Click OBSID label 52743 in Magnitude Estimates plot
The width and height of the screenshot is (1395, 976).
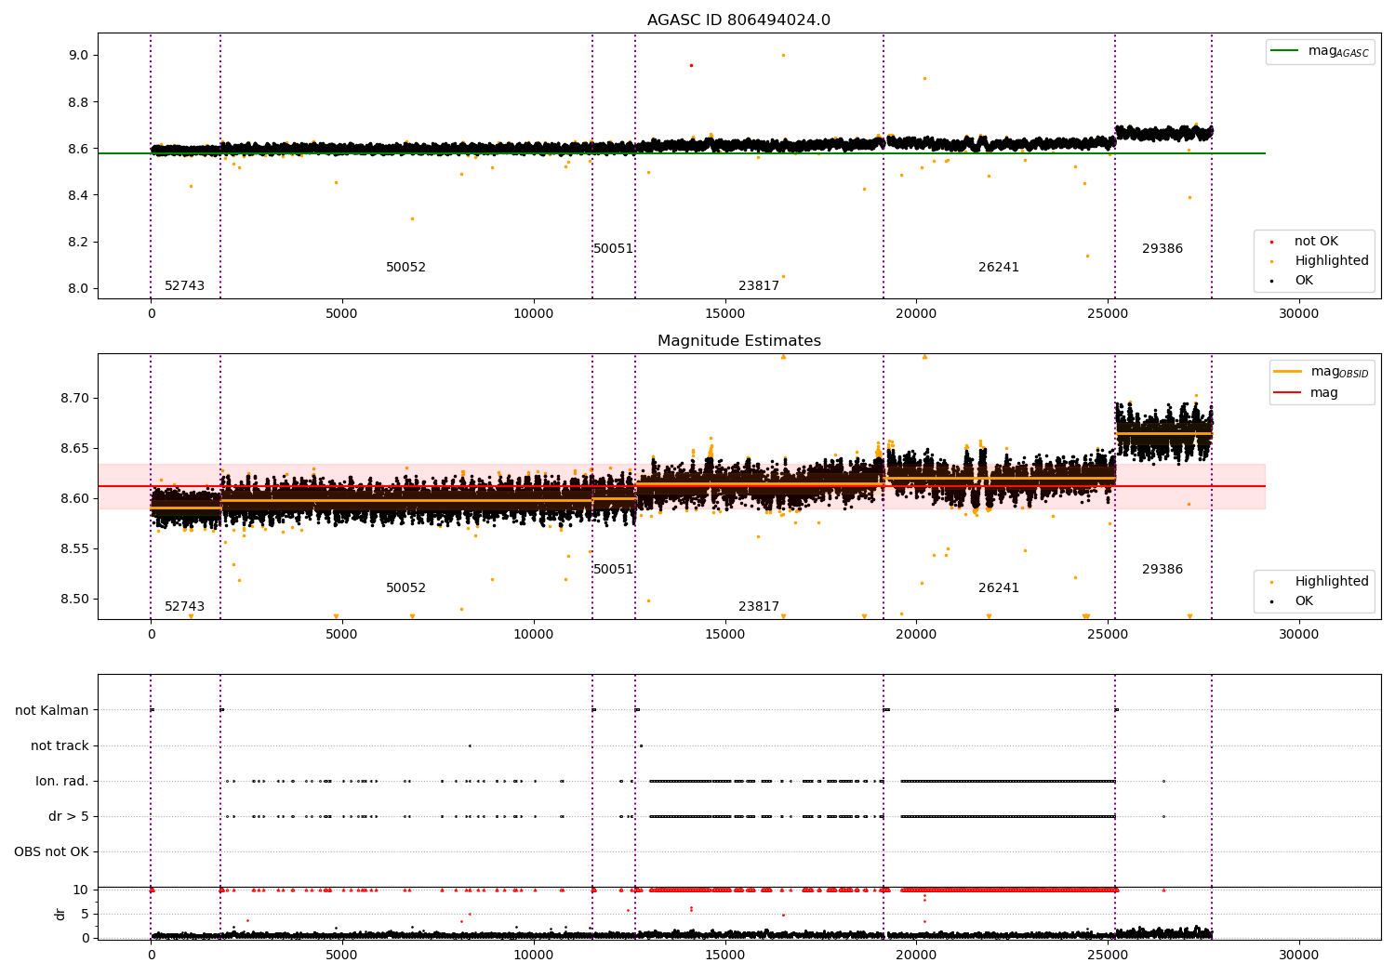point(184,607)
